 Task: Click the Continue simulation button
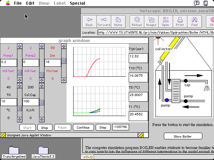(x=83, y=127)
